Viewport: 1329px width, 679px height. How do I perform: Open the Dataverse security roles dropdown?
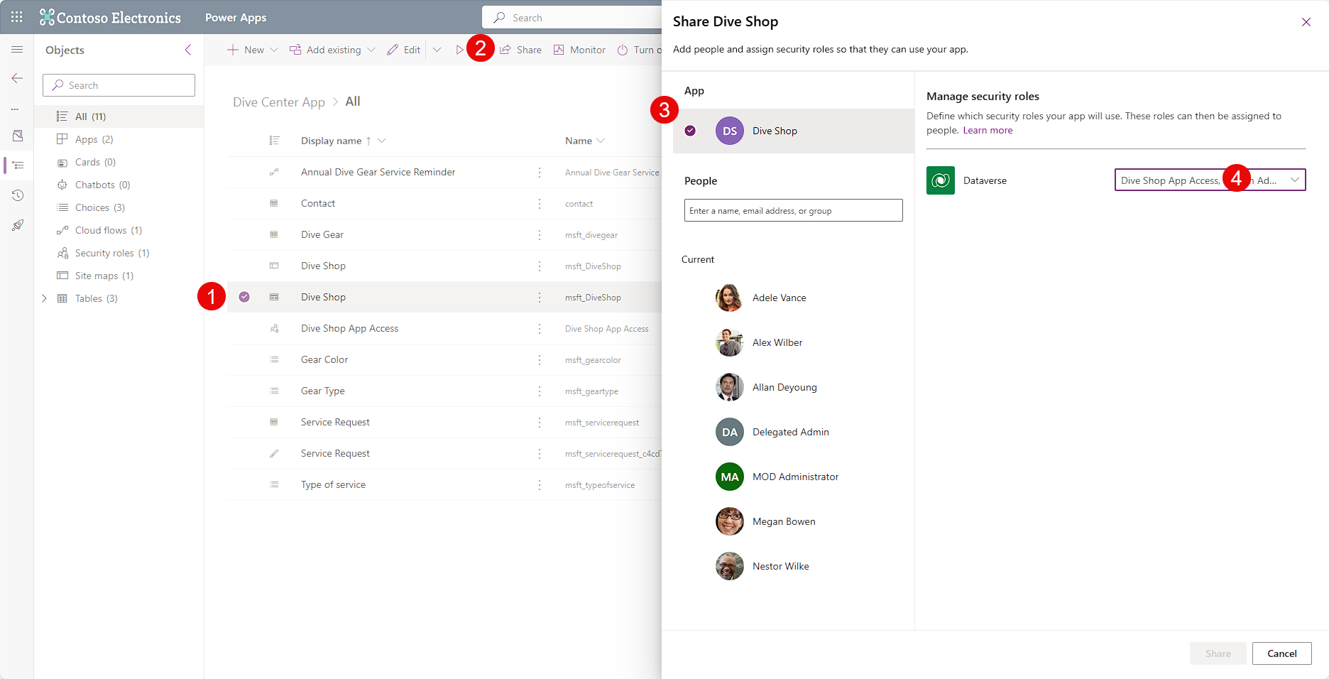point(1210,180)
